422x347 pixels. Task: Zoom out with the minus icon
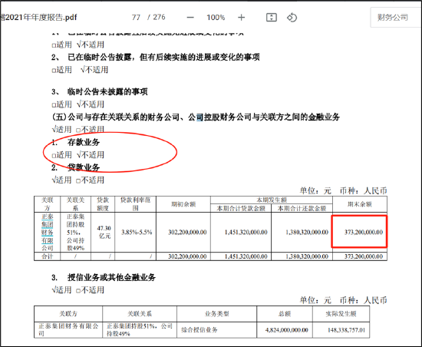pos(190,18)
